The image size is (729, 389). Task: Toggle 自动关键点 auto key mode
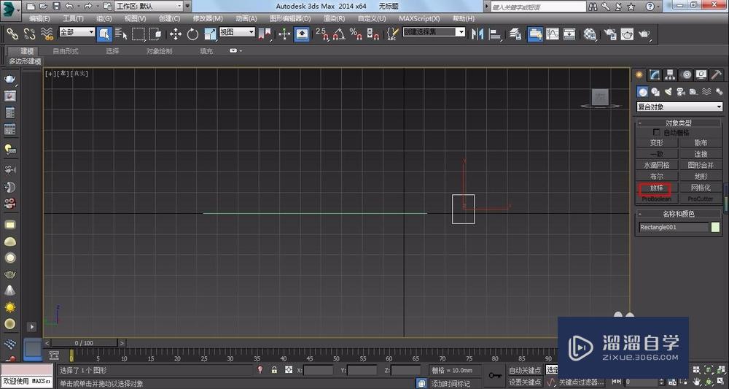[526, 371]
